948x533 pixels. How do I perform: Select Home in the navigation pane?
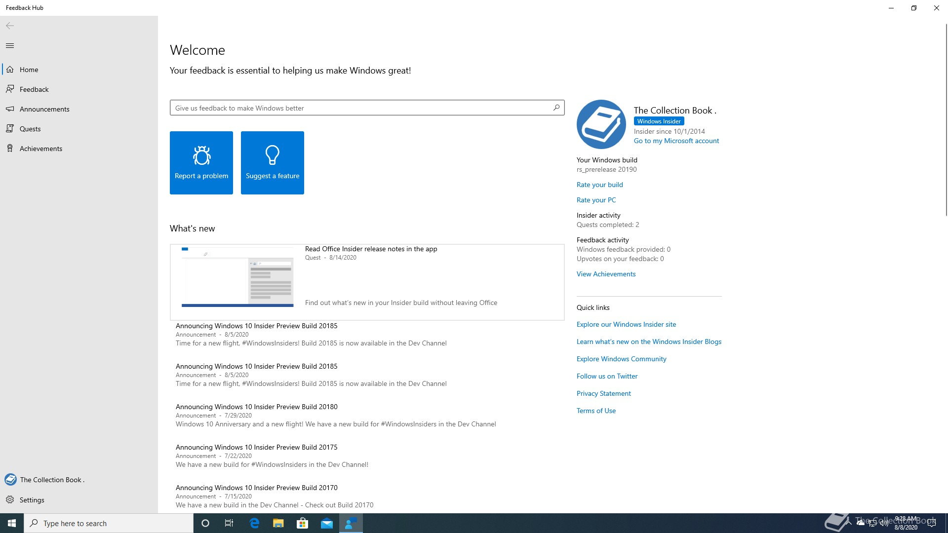click(x=79, y=70)
